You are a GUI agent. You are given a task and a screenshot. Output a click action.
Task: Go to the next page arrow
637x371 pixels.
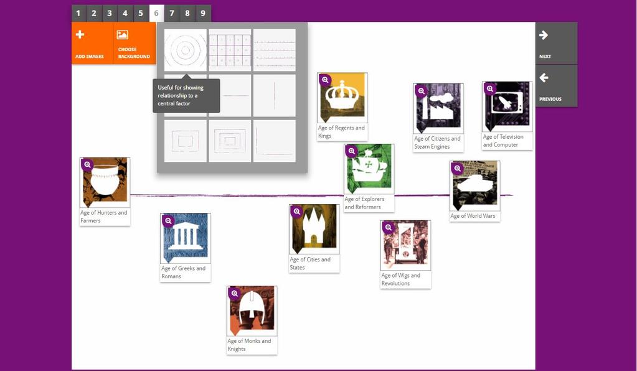pos(544,35)
